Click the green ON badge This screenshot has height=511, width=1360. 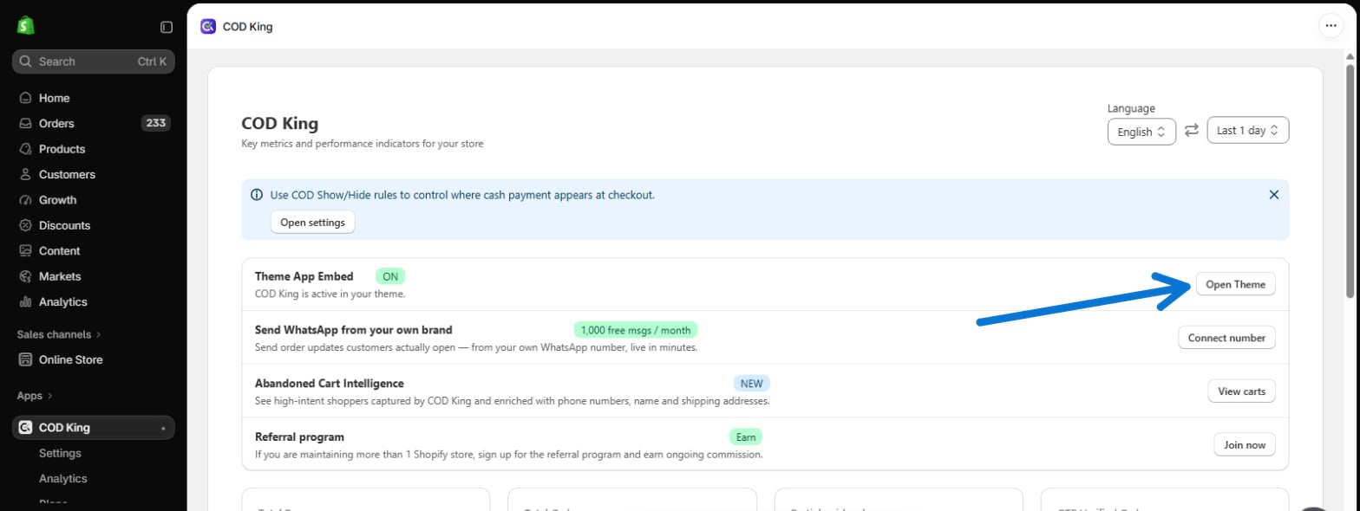(x=390, y=276)
